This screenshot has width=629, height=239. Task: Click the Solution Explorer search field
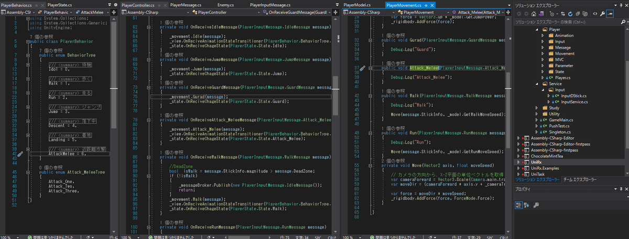tap(569, 23)
